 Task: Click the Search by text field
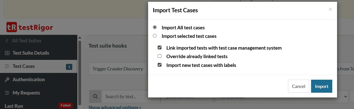tap(125, 97)
